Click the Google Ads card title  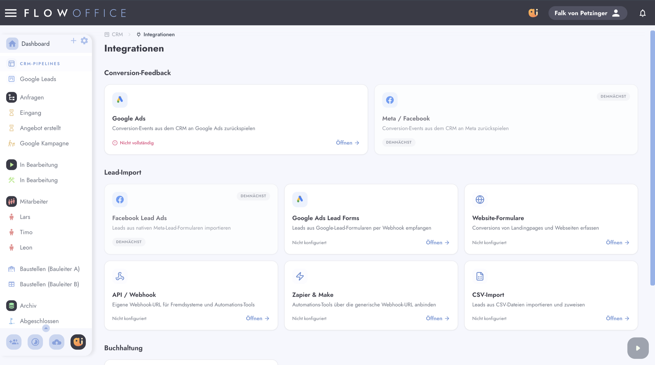[x=129, y=118]
